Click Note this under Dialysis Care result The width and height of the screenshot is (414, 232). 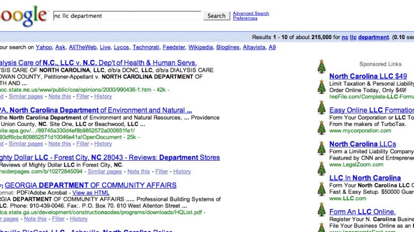60,96
